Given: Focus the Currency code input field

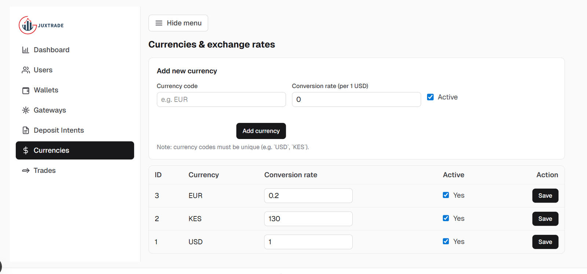Looking at the screenshot, I should 221,99.
